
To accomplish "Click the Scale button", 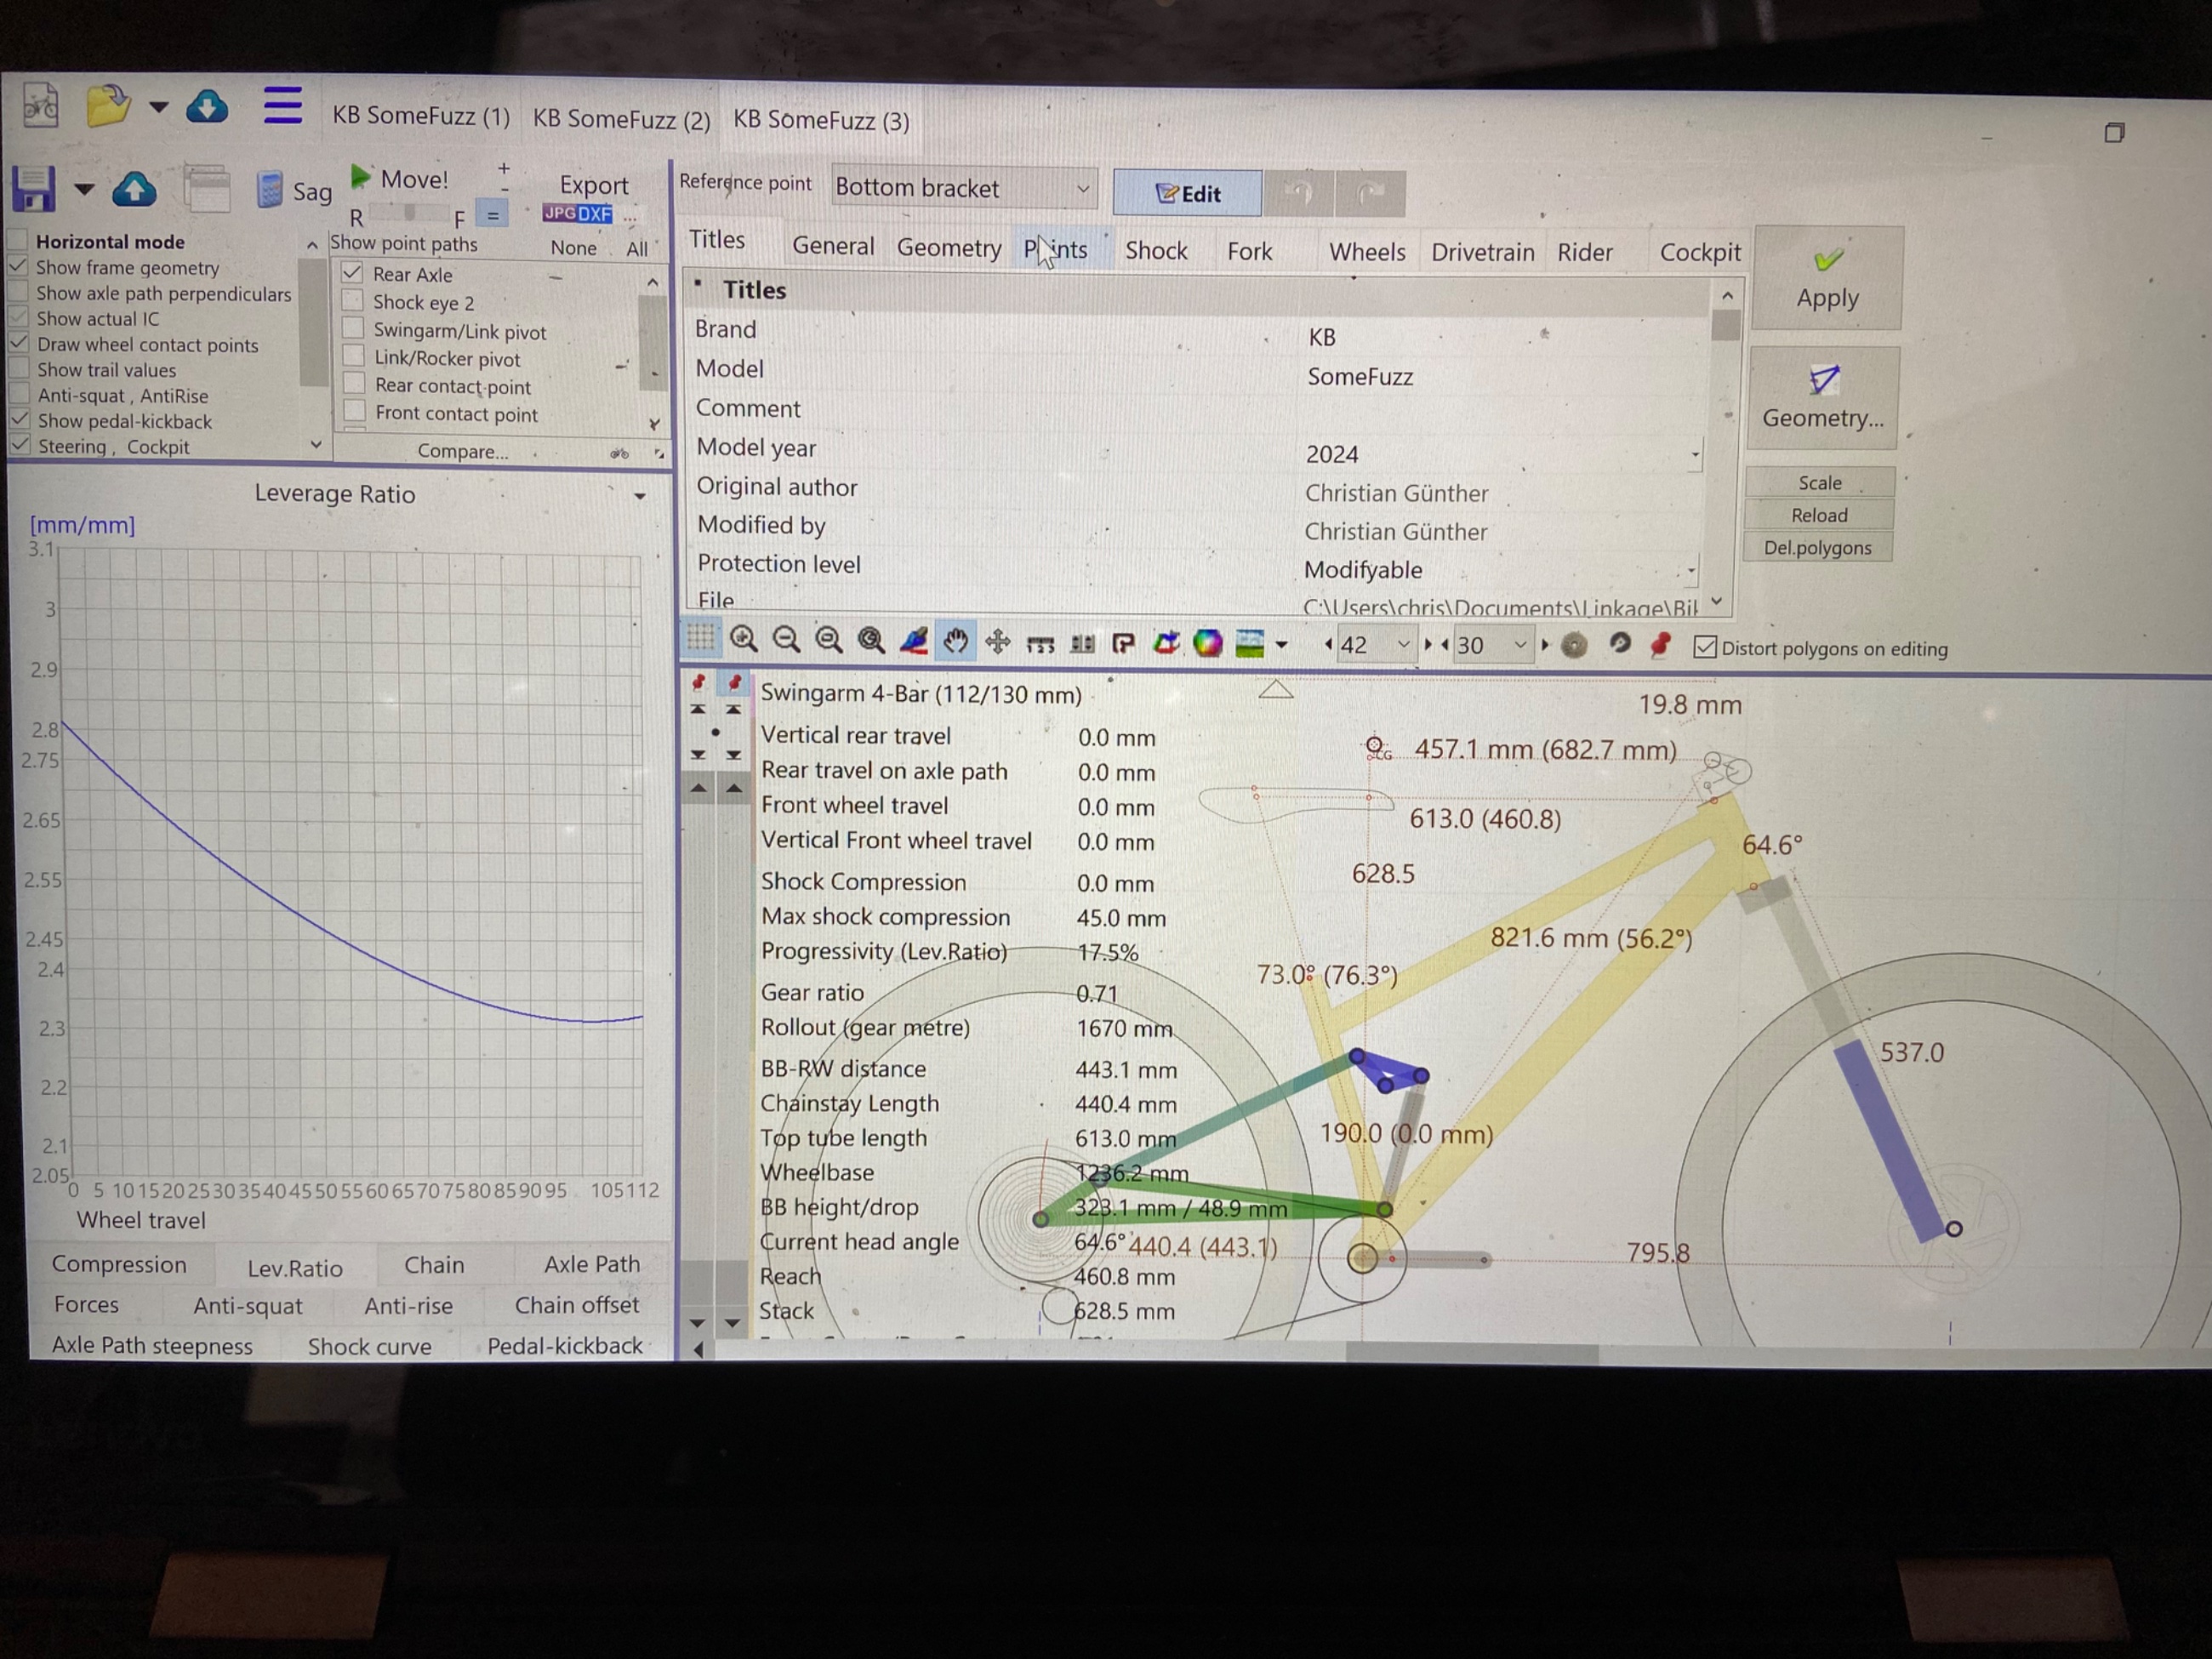I will [x=1819, y=483].
